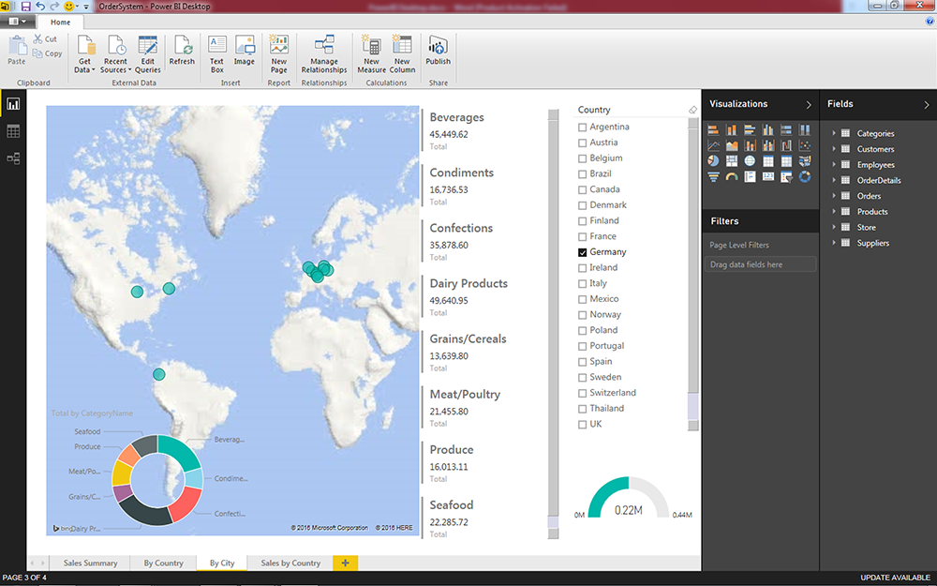937x586 pixels.
Task: Insert a Text Box
Action: (x=217, y=53)
